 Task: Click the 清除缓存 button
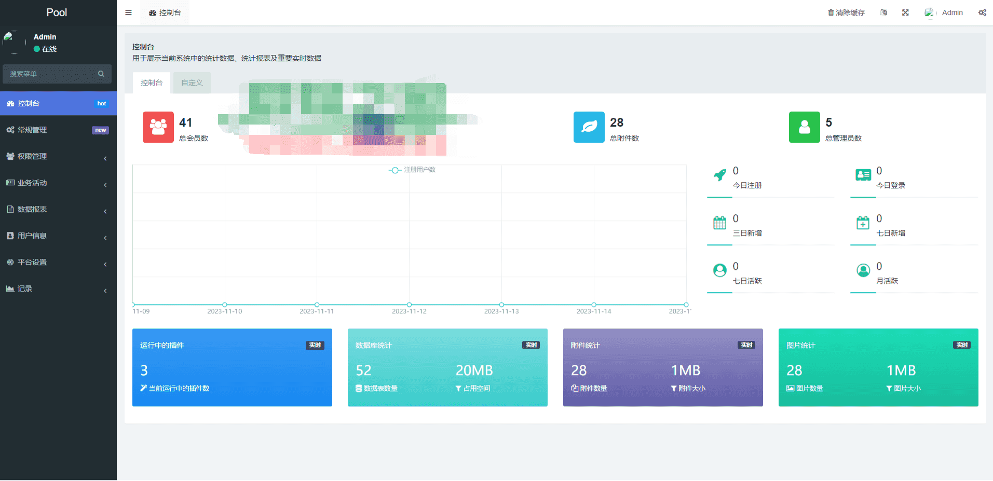(x=846, y=12)
